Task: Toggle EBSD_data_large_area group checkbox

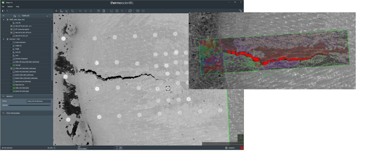Action: tap(7, 19)
